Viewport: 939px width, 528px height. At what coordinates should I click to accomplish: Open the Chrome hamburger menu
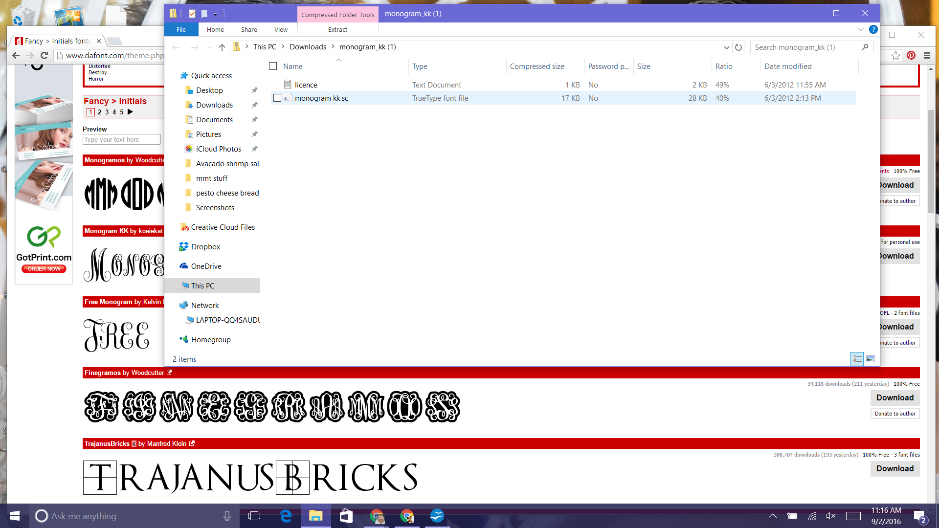click(x=927, y=55)
